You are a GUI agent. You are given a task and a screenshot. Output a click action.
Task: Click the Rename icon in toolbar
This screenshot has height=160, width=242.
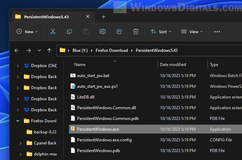[x=103, y=32]
